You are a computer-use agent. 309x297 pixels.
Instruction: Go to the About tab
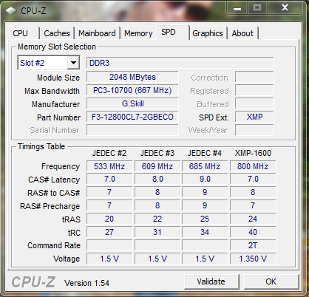242,33
